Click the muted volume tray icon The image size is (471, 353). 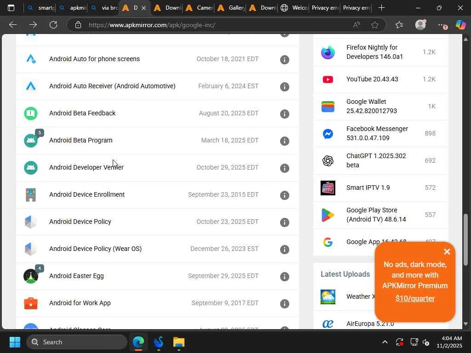coord(426,342)
